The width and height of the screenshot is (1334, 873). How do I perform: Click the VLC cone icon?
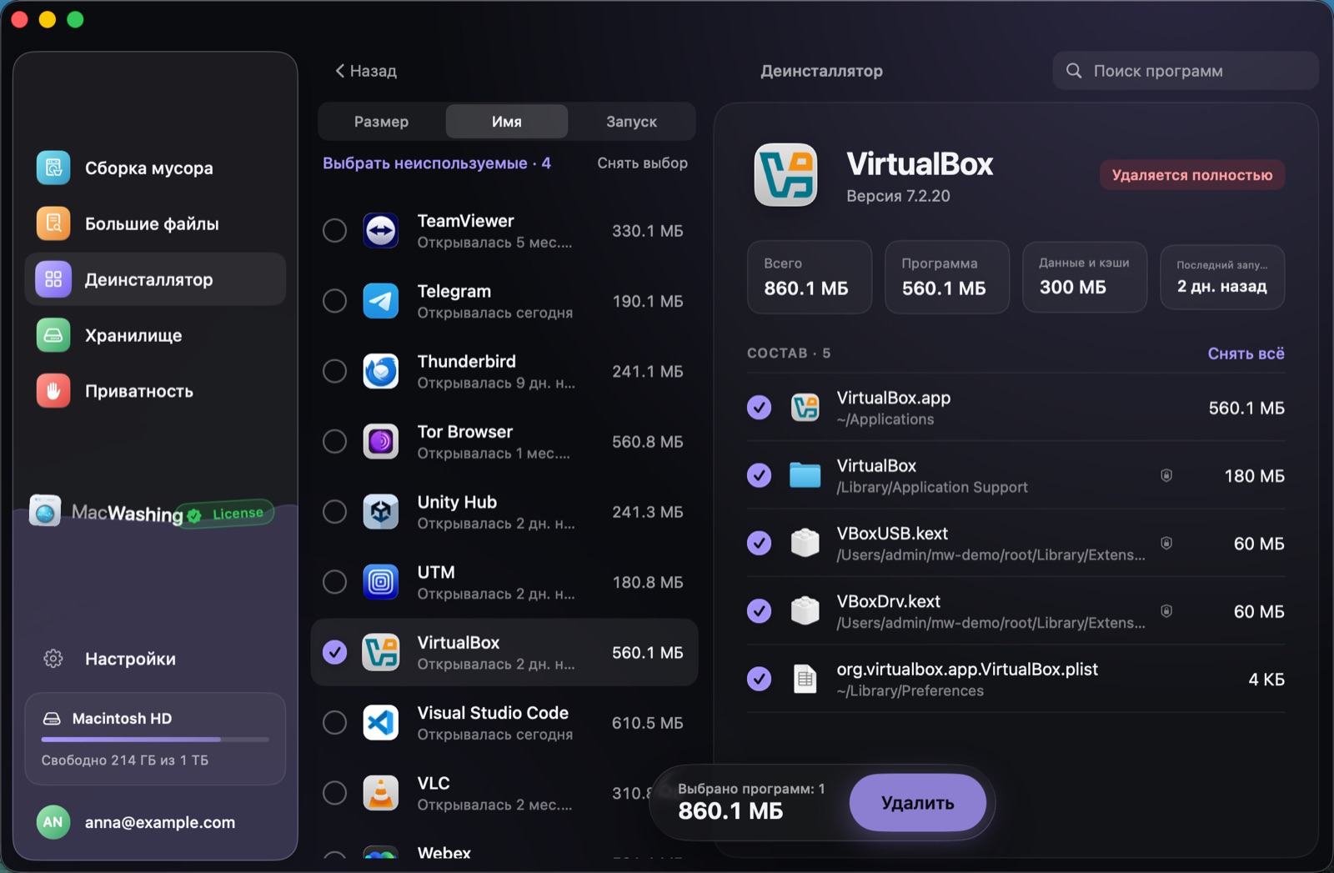(x=381, y=792)
